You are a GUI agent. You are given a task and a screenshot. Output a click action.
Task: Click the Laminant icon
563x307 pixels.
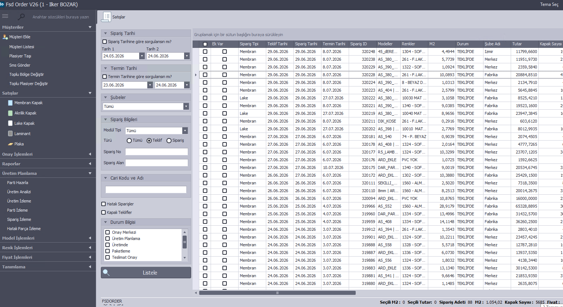click(10, 134)
